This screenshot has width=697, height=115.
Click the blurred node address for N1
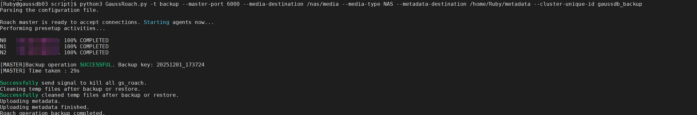[38, 47]
